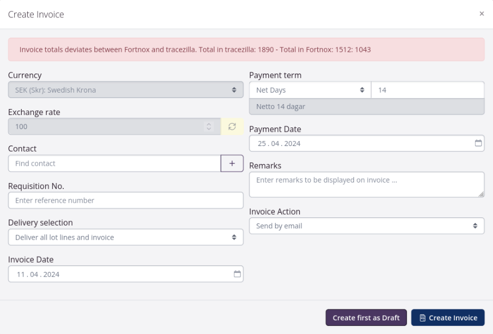Open the Net Days payment term dropdown
Viewport: 493px width, 334px height.
[x=308, y=89]
